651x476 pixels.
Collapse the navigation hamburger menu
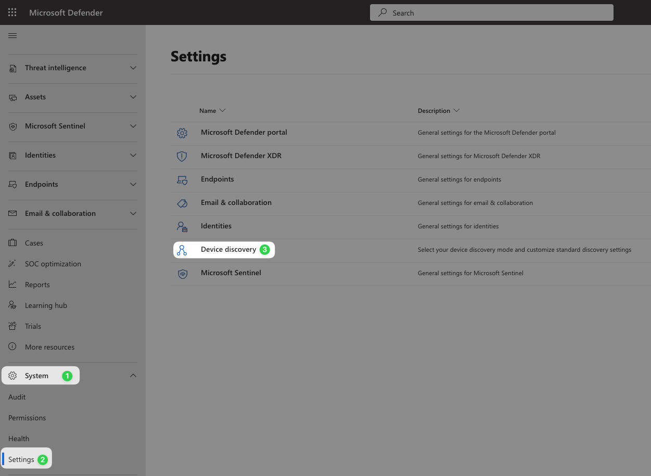[x=13, y=36]
